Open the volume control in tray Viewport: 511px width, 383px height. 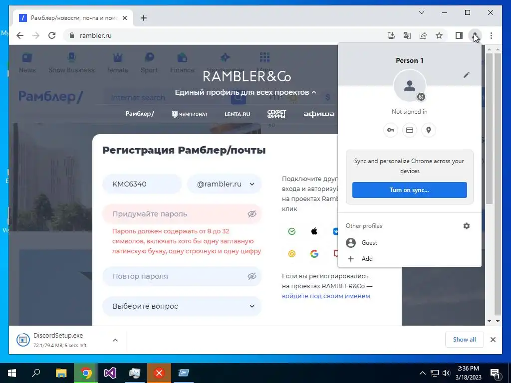tap(446, 373)
